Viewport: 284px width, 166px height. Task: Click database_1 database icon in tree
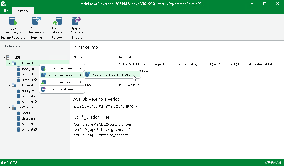click(19, 118)
